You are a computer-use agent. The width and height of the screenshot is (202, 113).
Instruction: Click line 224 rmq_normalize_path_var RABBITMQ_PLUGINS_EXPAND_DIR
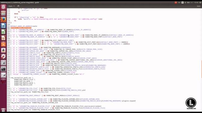tap(34, 103)
